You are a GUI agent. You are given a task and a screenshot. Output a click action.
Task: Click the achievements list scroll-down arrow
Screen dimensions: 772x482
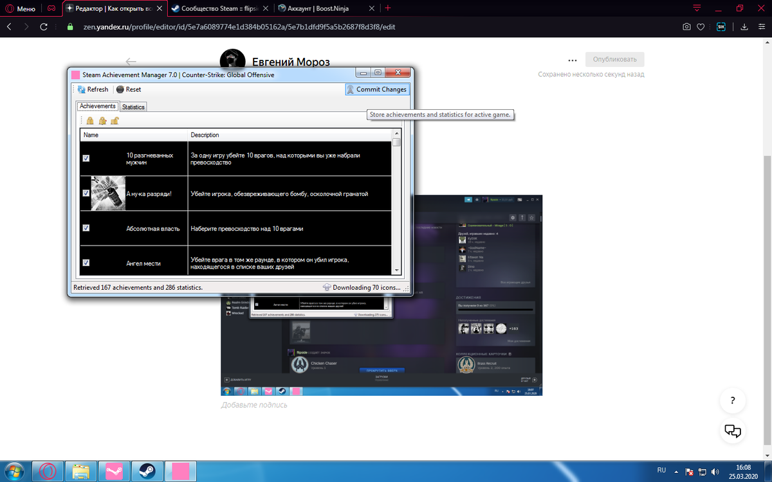pyautogui.click(x=397, y=271)
